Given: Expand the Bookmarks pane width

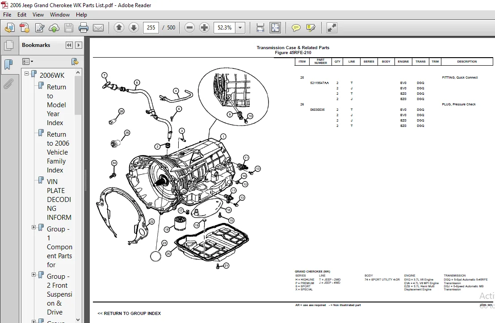Looking at the screenshot, I should point(79,45).
